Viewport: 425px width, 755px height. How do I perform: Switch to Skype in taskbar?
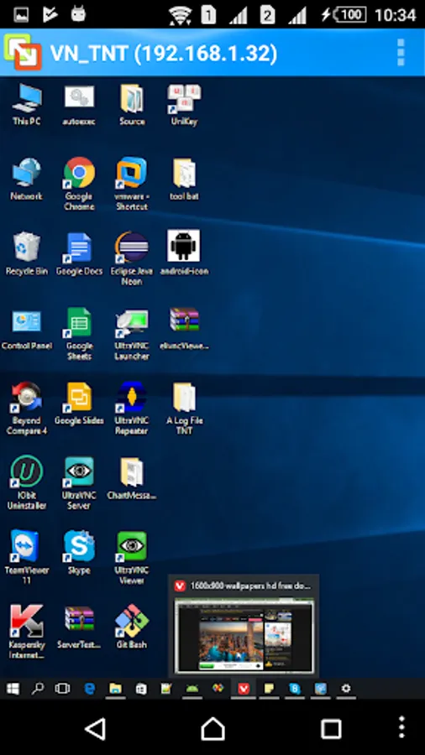(x=295, y=689)
